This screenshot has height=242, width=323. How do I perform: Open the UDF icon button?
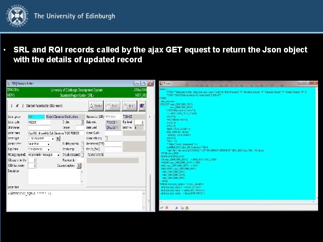[x=142, y=106]
